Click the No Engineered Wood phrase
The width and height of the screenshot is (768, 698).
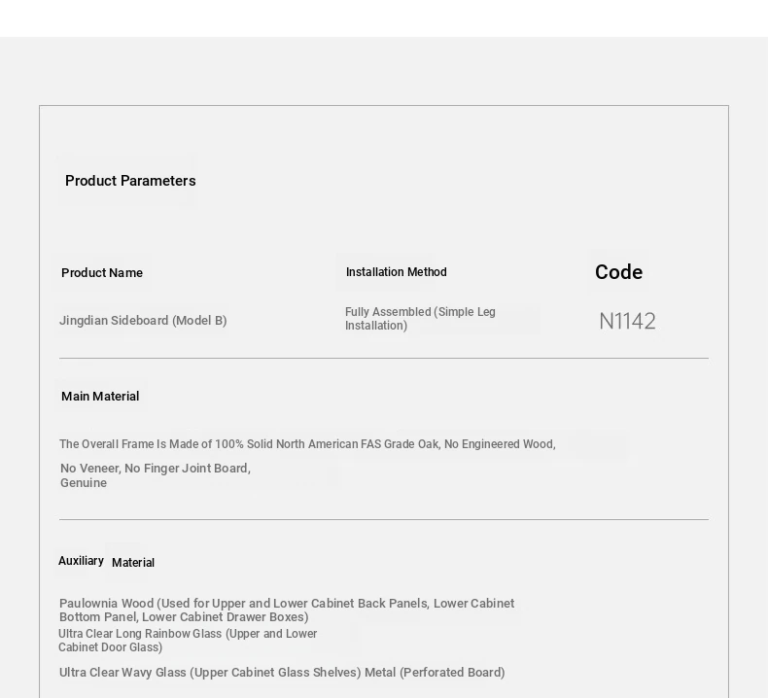(x=500, y=444)
